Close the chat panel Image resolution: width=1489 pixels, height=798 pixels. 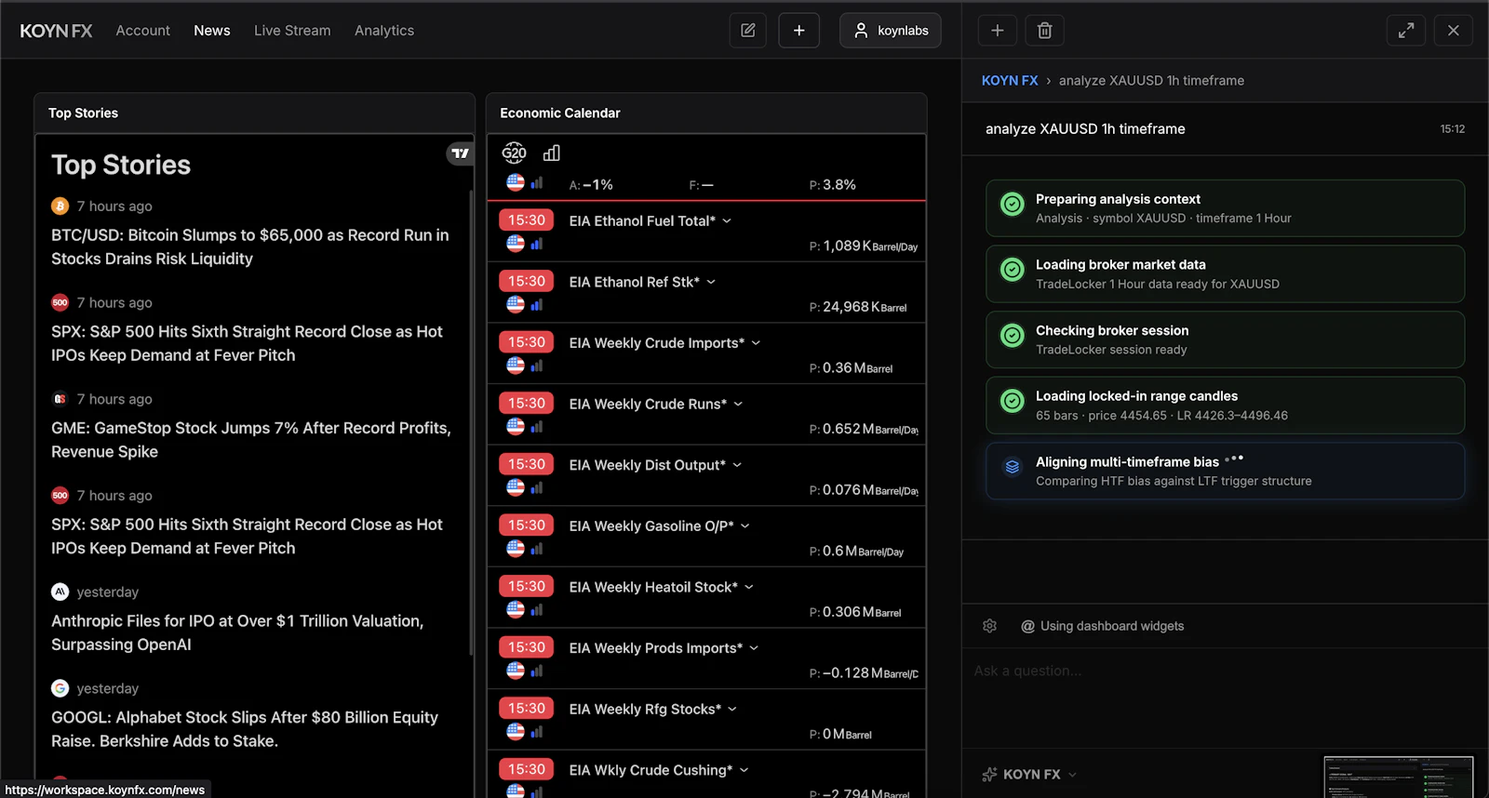pos(1454,31)
